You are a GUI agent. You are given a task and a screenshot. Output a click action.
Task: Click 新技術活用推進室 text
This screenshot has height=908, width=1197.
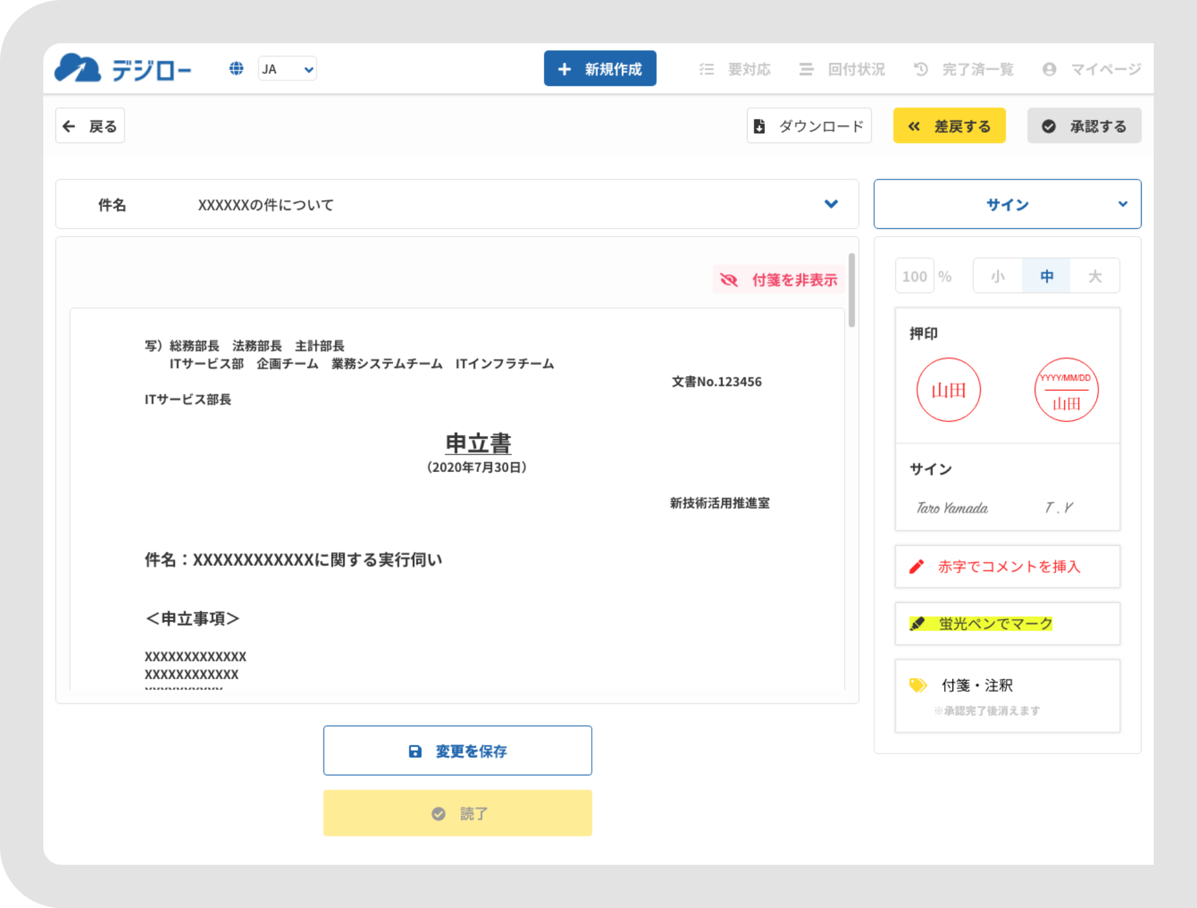[720, 503]
